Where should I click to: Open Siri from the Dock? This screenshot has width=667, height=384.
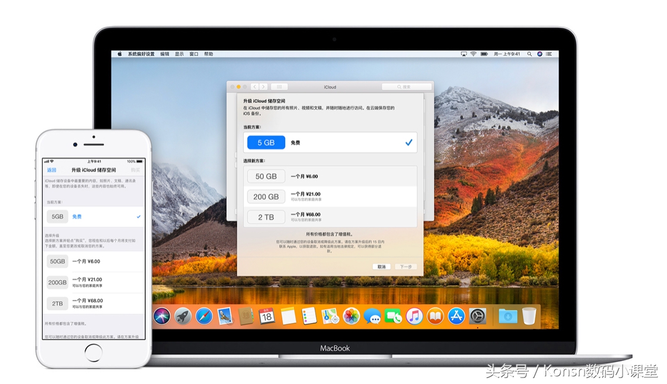click(162, 316)
